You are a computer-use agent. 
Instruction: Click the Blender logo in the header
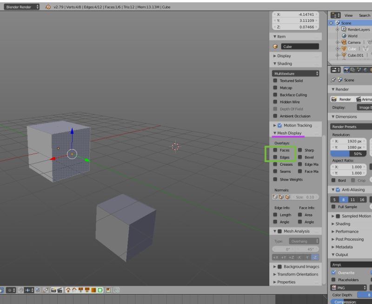[x=48, y=7]
